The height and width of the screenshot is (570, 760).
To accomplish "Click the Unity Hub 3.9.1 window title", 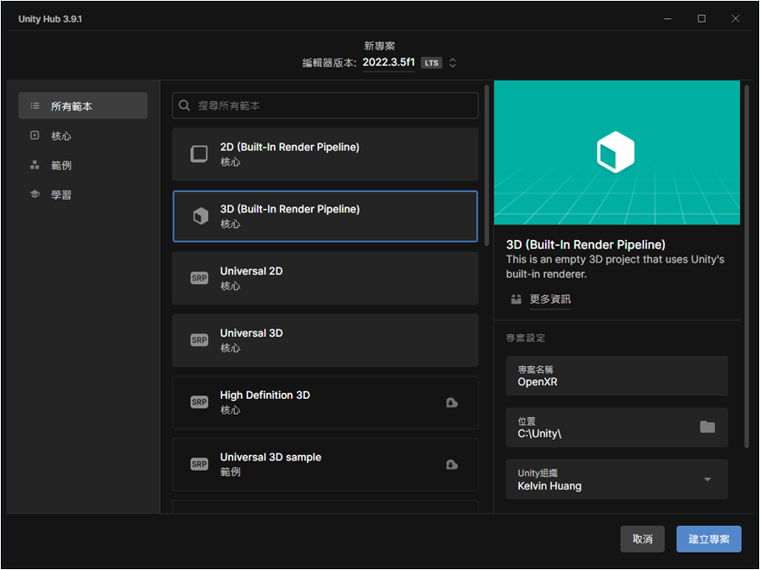I will click(50, 19).
